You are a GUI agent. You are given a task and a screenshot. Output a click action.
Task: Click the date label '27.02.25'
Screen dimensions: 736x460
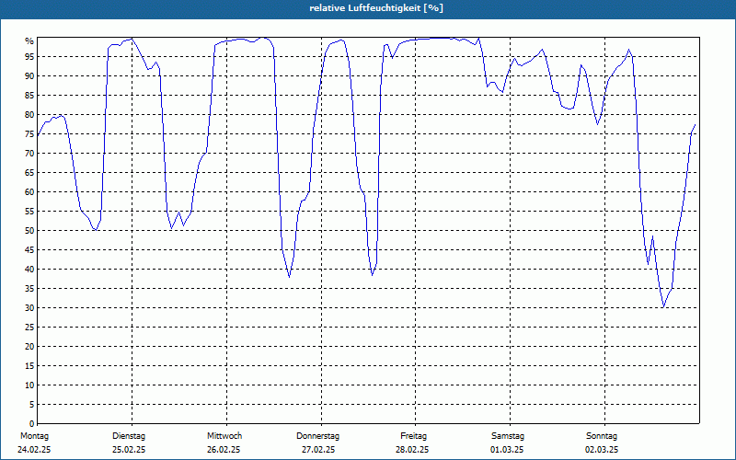(x=318, y=450)
